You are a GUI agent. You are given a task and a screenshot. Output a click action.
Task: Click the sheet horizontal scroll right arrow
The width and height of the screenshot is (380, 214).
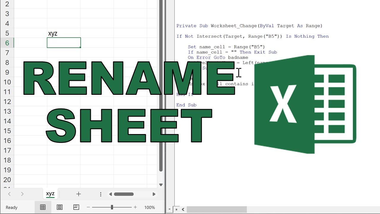point(154,194)
